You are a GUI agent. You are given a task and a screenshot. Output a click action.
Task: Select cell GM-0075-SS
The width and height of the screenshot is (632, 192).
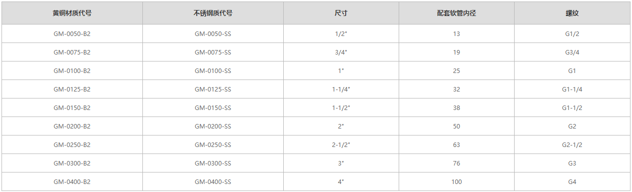point(213,52)
